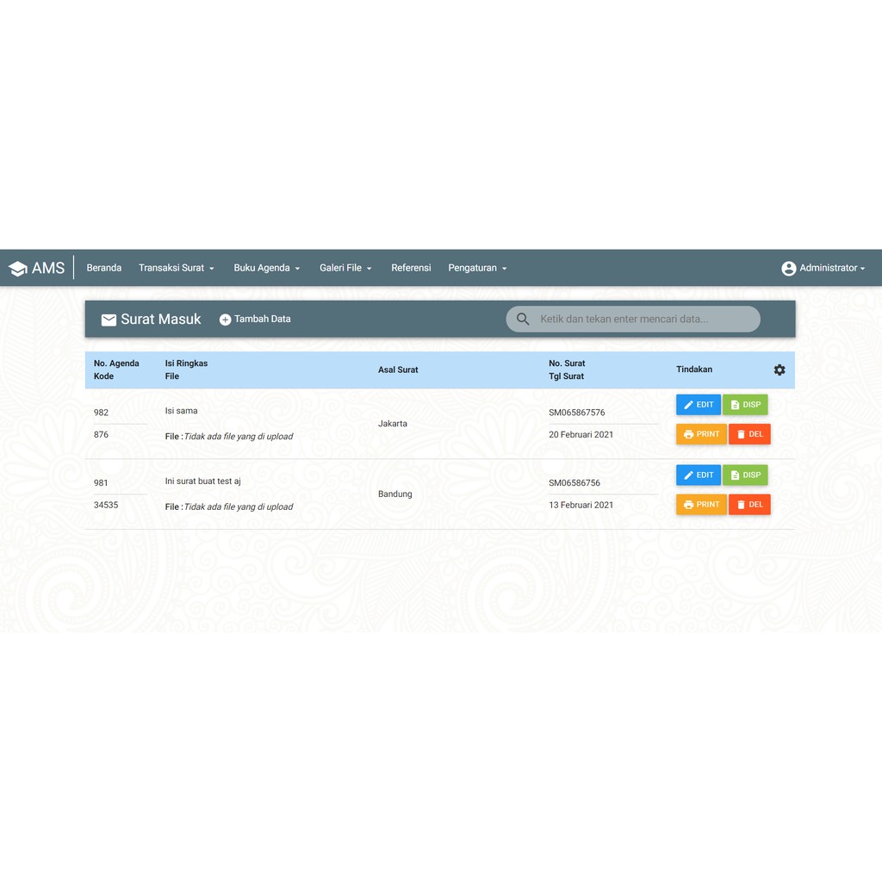Click the No. Agenda column header
The width and height of the screenshot is (882, 882).
pos(116,363)
